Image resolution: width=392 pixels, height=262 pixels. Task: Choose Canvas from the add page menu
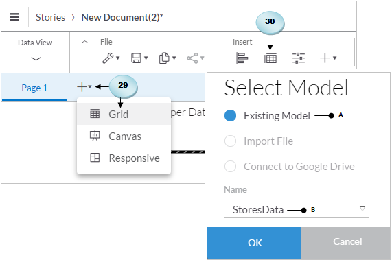[x=124, y=136]
